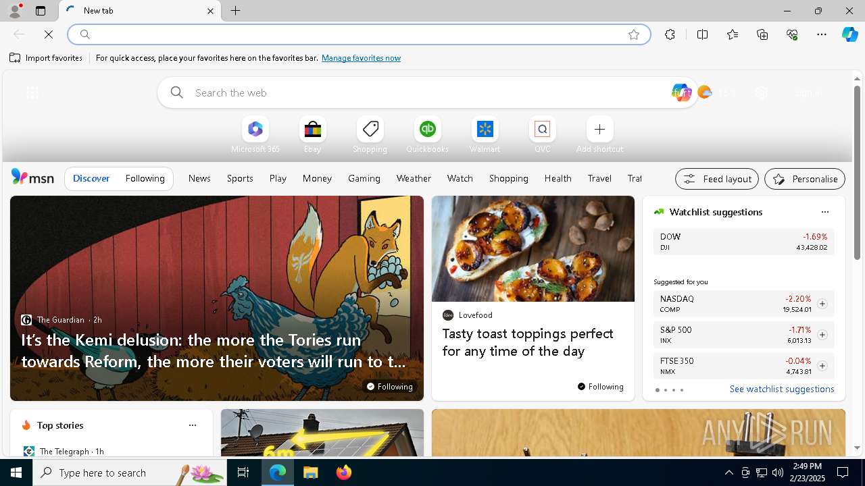Screen dimensions: 865x486
Task: Add this page to favorites star
Action: [634, 34]
